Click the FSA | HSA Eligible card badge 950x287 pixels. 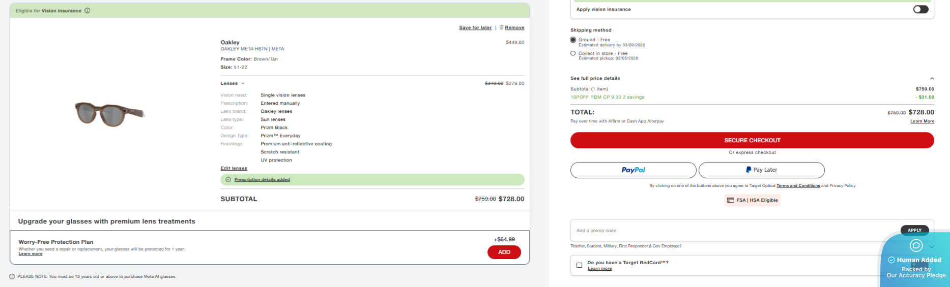click(x=752, y=200)
